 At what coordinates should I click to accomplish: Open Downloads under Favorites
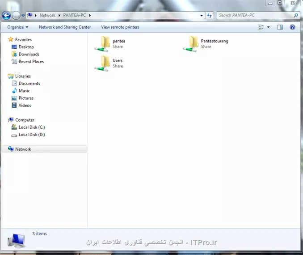pos(29,55)
